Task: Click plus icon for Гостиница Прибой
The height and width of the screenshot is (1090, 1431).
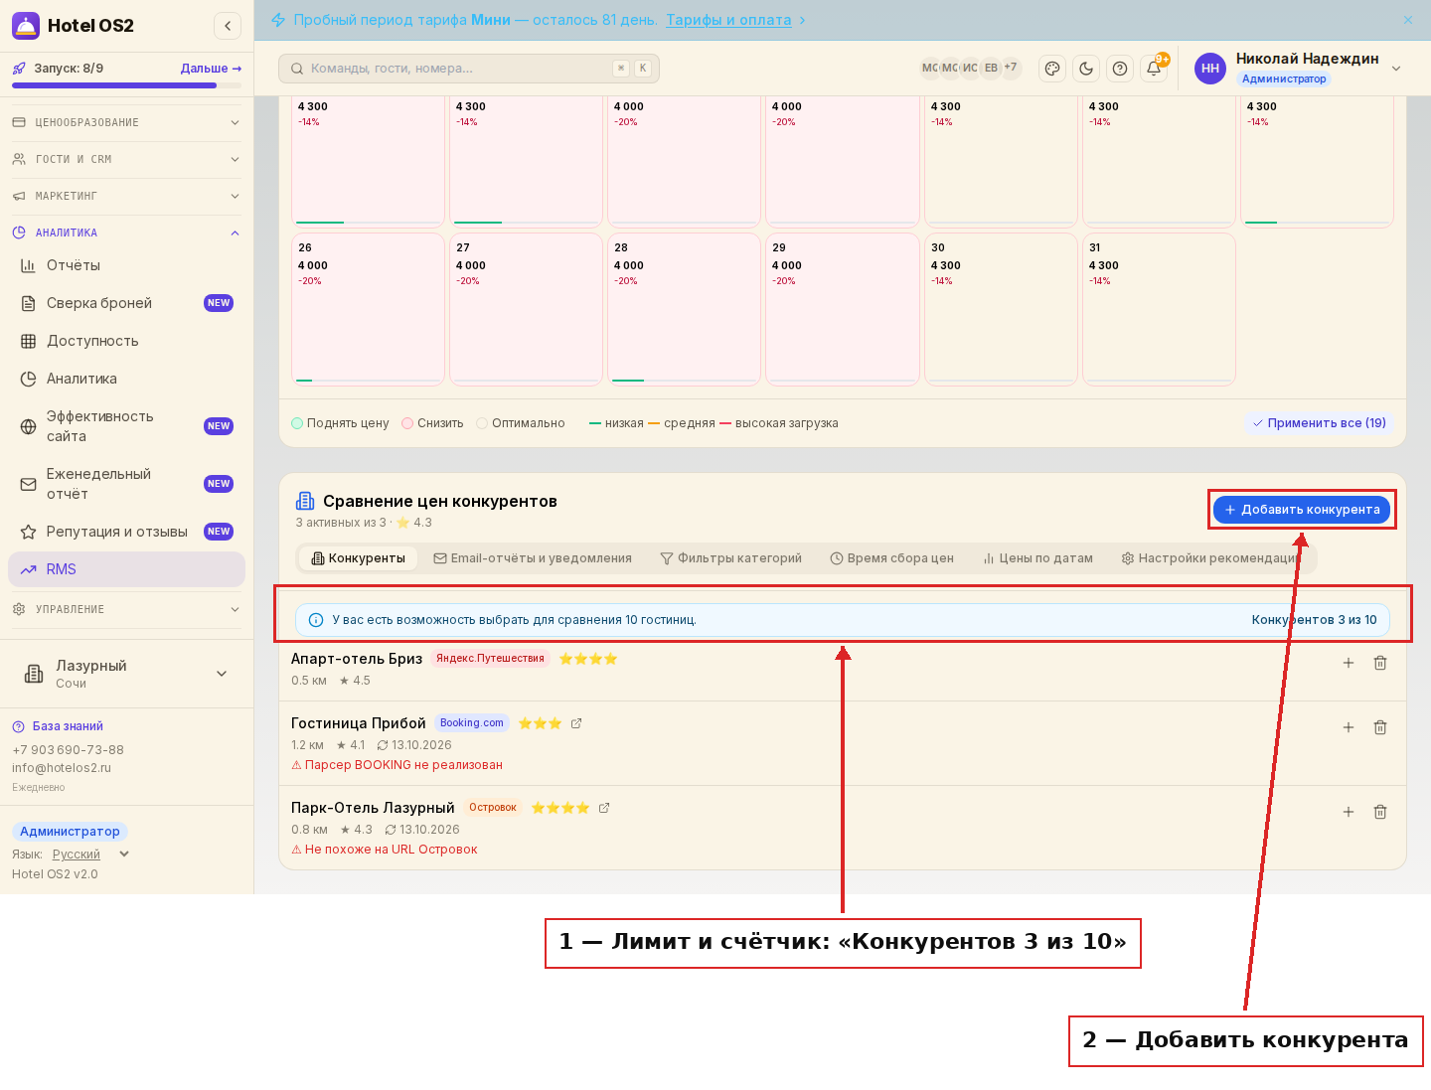Action: point(1349,727)
